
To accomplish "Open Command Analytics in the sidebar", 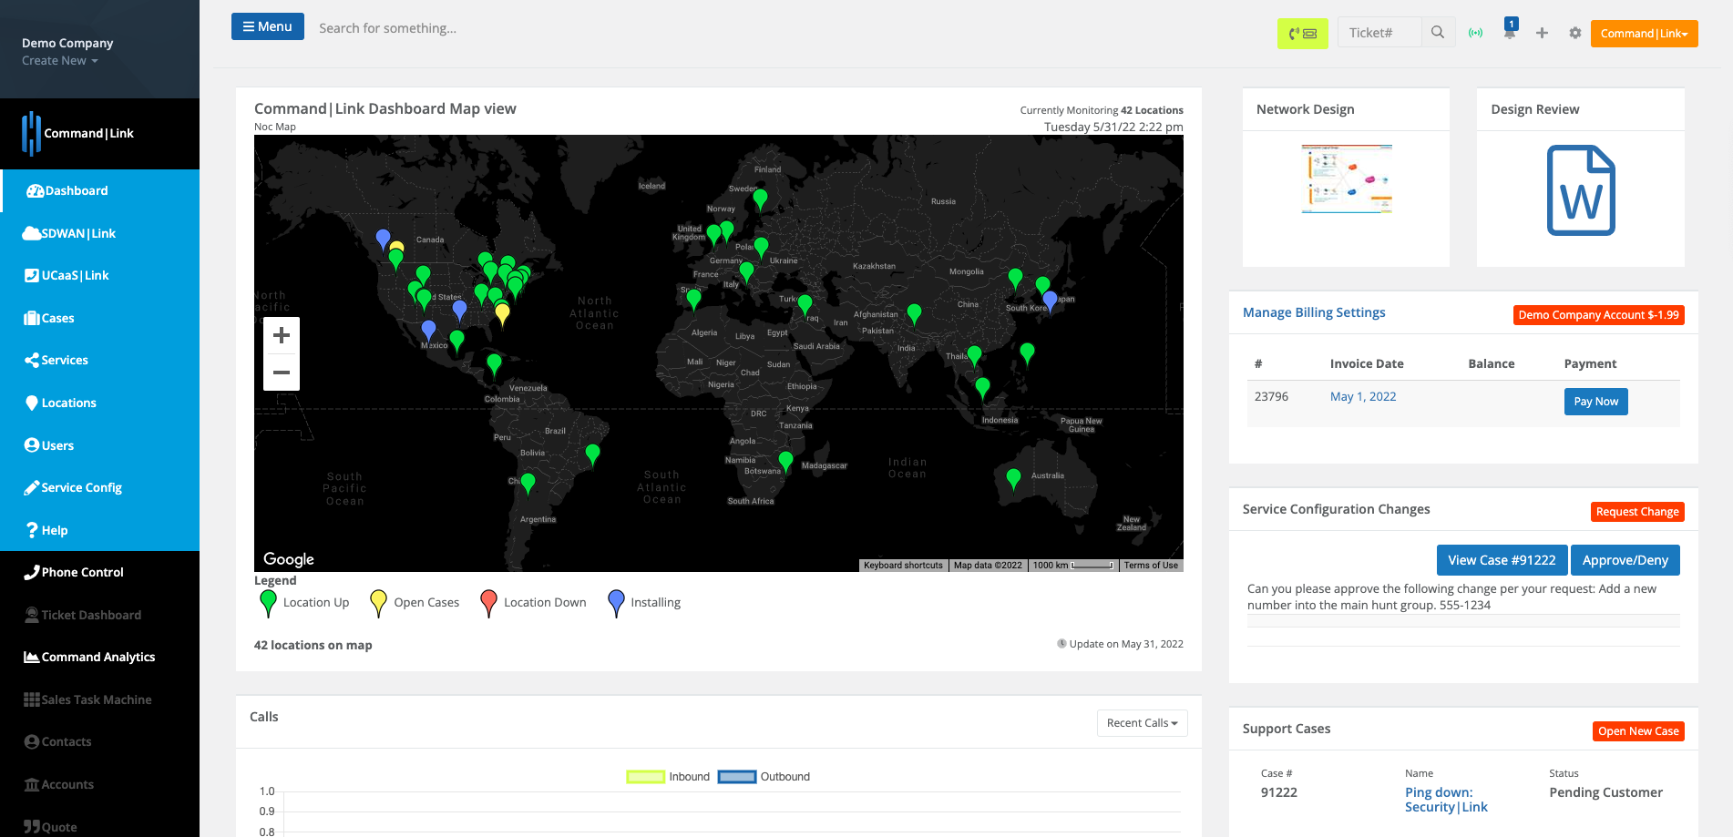I will point(100,657).
